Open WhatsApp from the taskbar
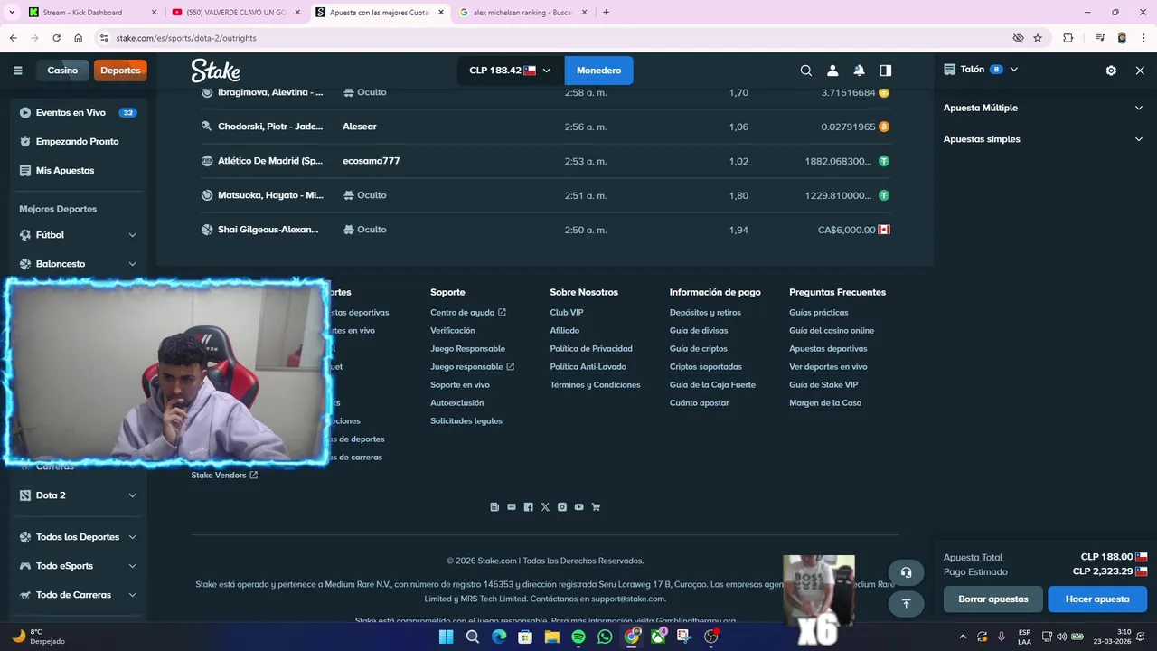Viewport: 1157px width, 651px height. point(605,637)
